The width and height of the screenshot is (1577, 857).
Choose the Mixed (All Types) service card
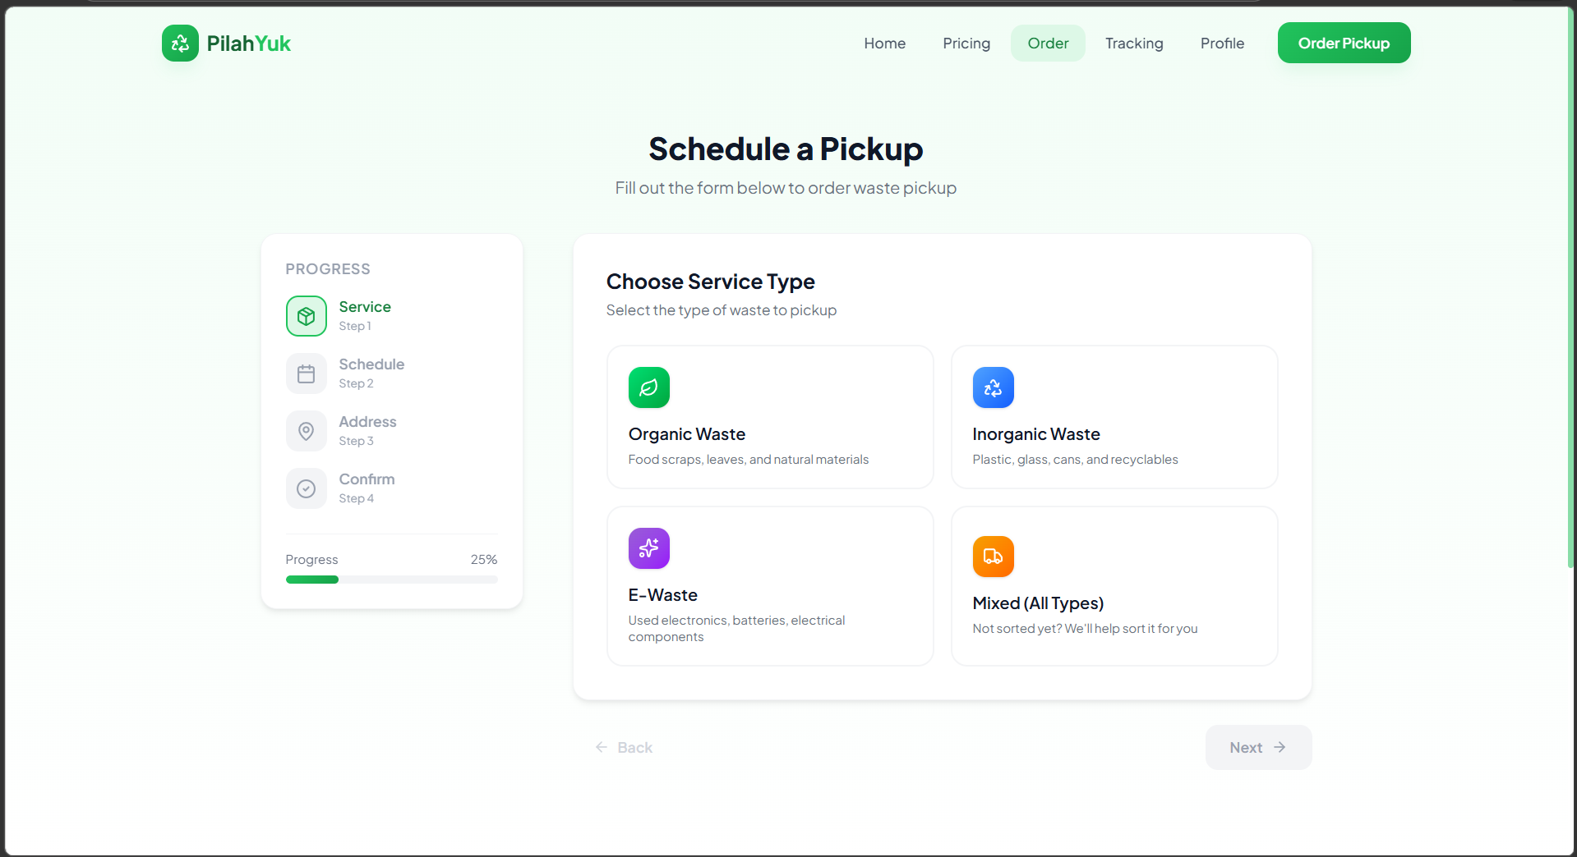1114,586
